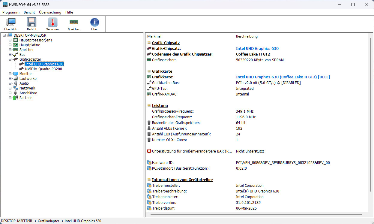Click the red resizable BAR unsupported icon
This screenshot has width=374, height=224.
click(149, 151)
